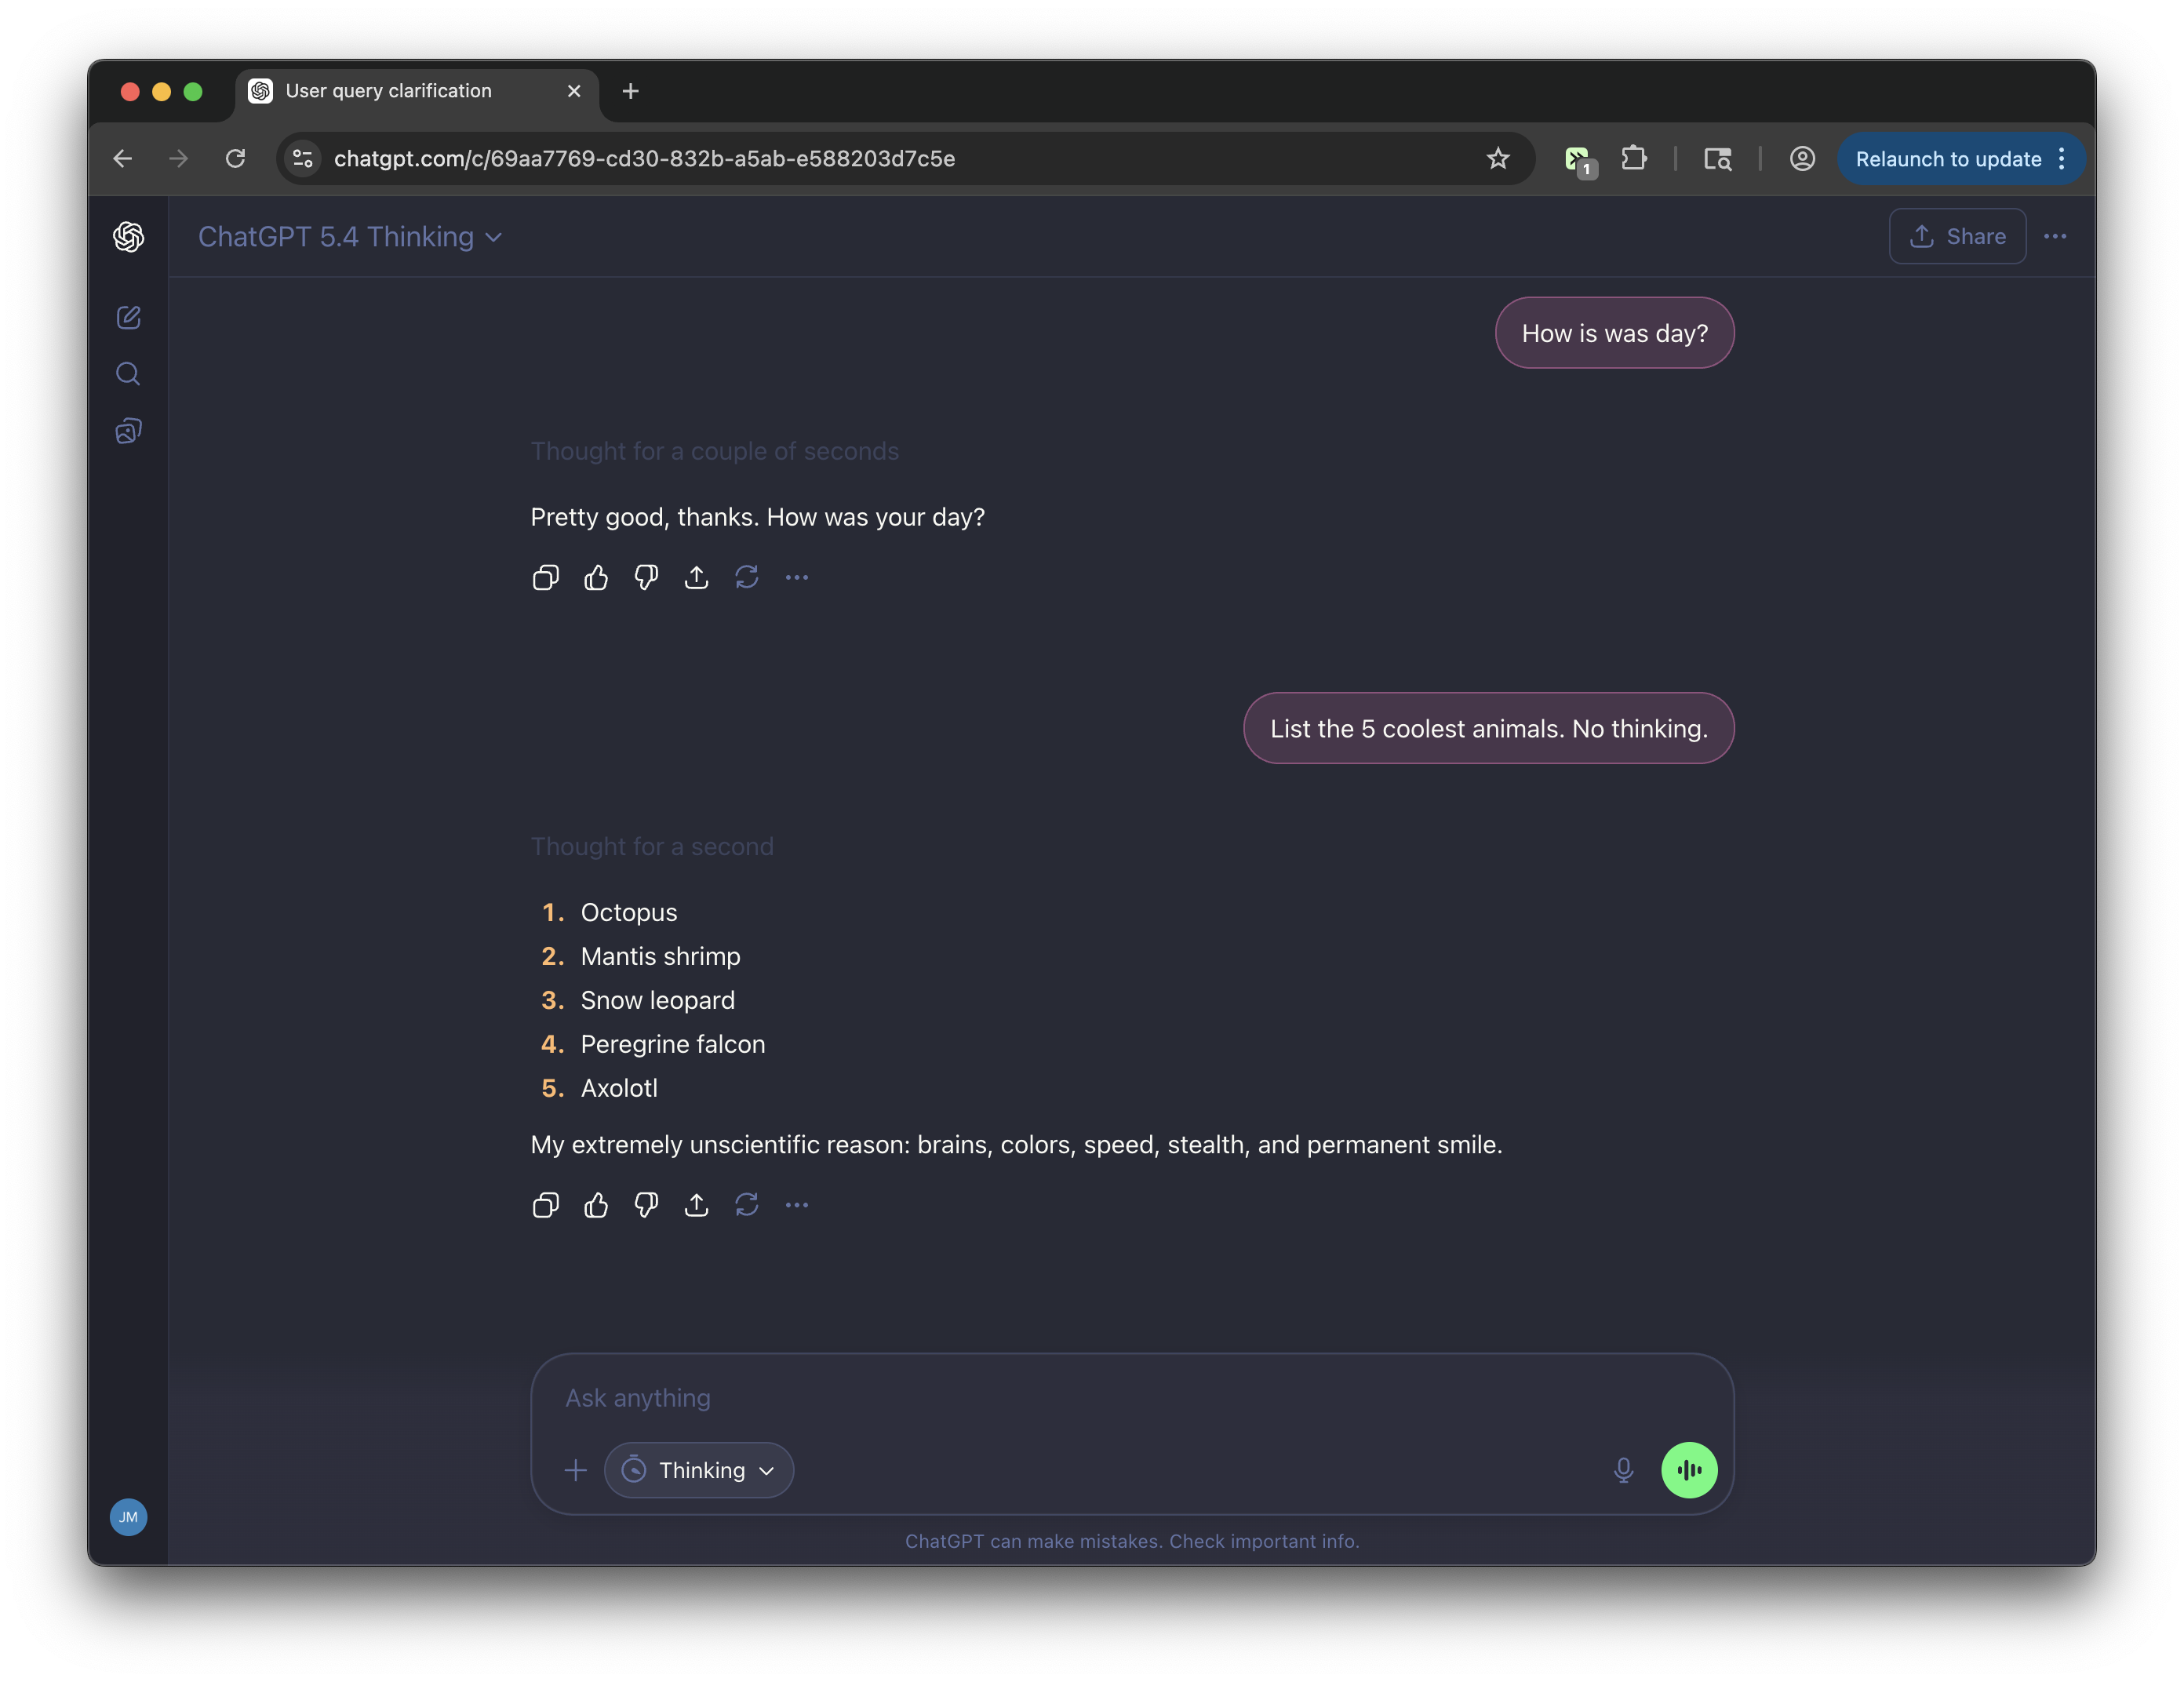The height and width of the screenshot is (1682, 2184).
Task: Thumbs down the animal list response
Action: click(x=646, y=1205)
